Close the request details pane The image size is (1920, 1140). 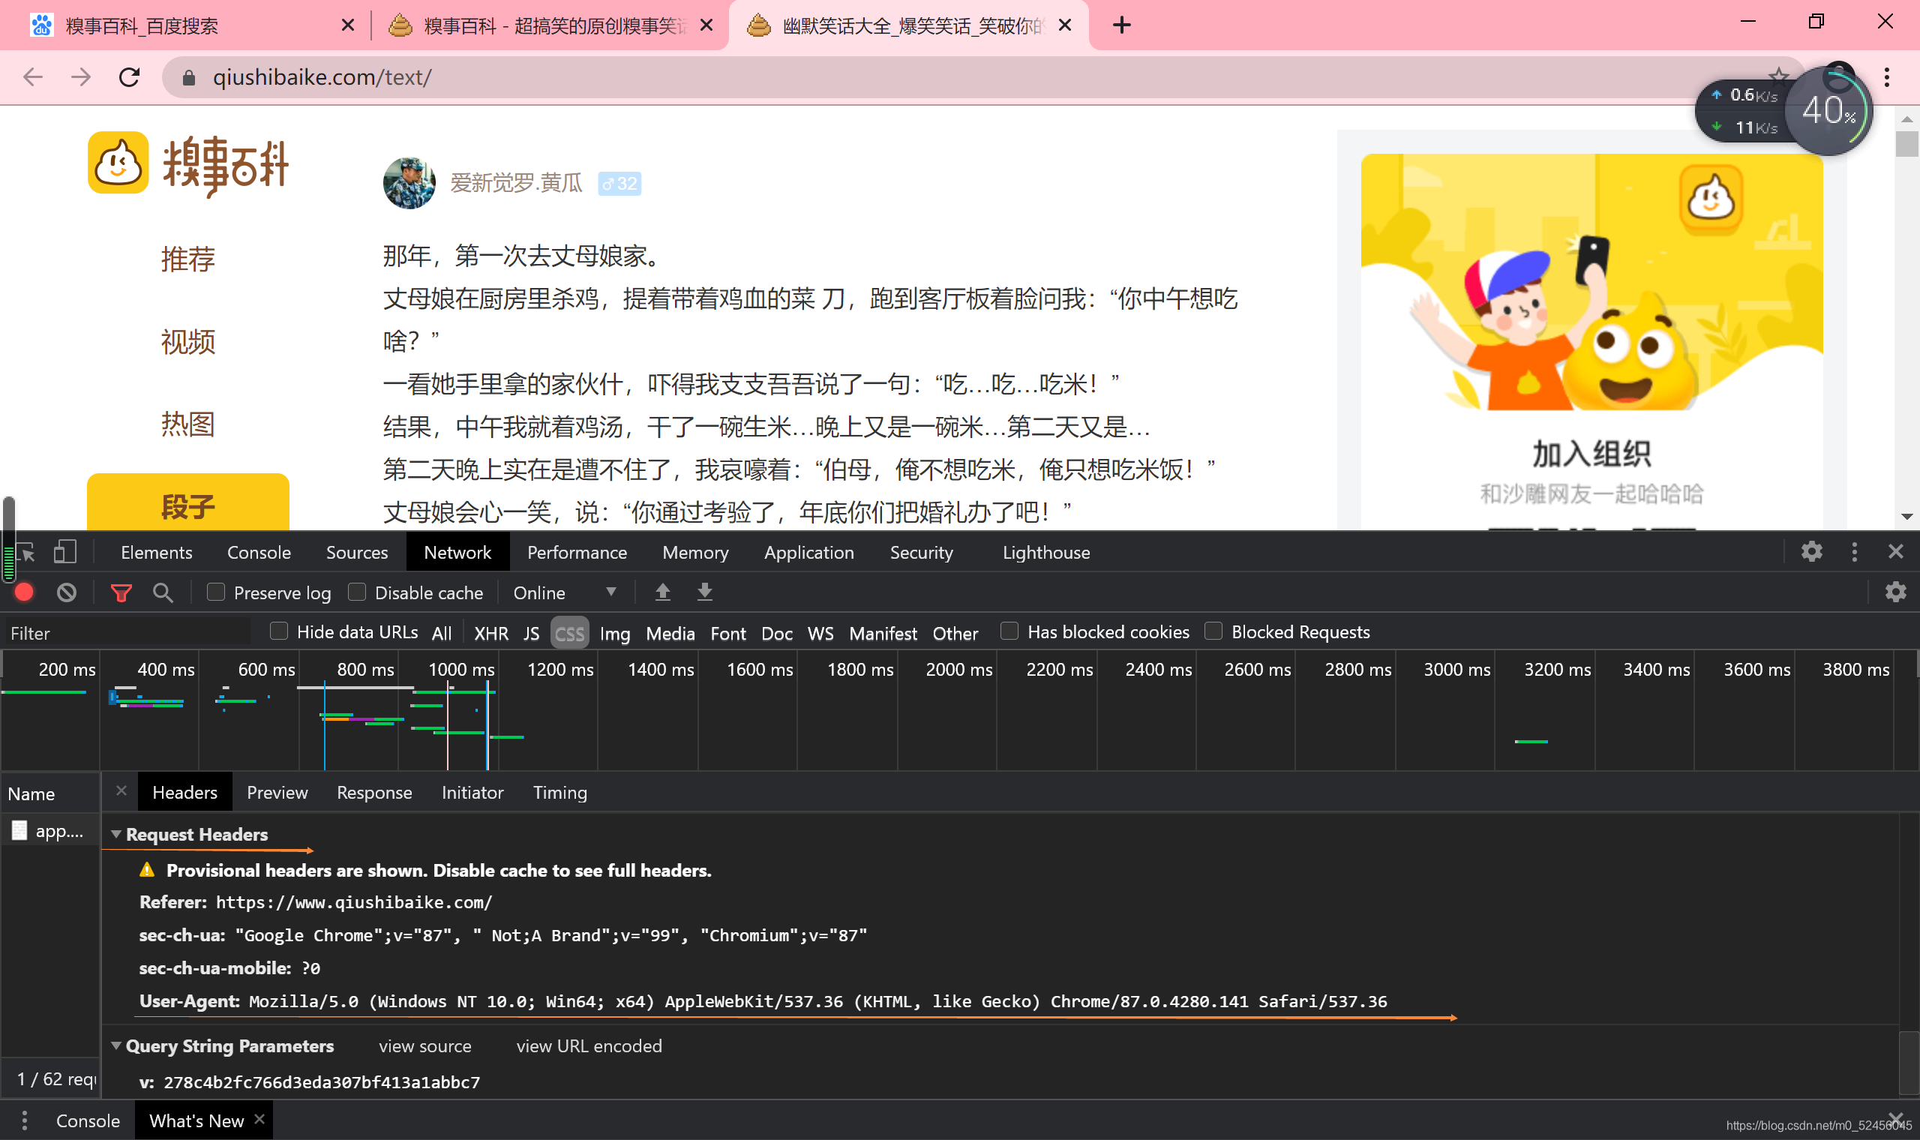(121, 790)
